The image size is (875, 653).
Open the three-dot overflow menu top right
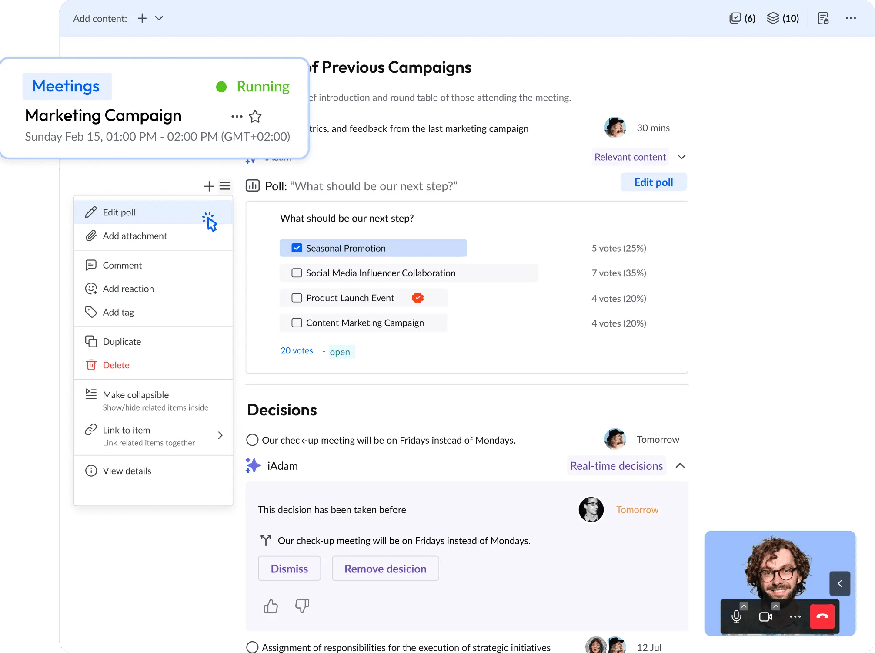click(851, 18)
